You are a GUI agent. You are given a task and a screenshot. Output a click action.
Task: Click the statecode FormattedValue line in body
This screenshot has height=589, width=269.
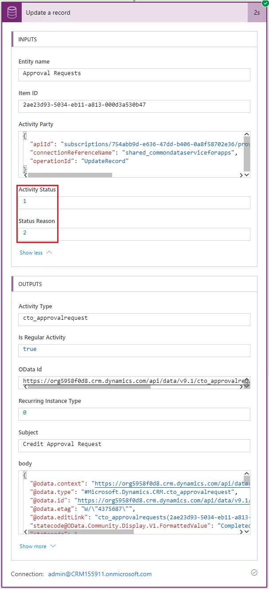[140, 526]
